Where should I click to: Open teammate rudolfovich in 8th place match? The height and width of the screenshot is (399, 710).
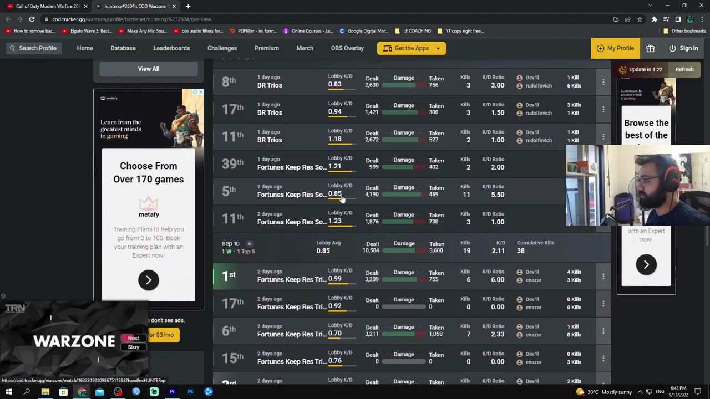[x=538, y=86]
